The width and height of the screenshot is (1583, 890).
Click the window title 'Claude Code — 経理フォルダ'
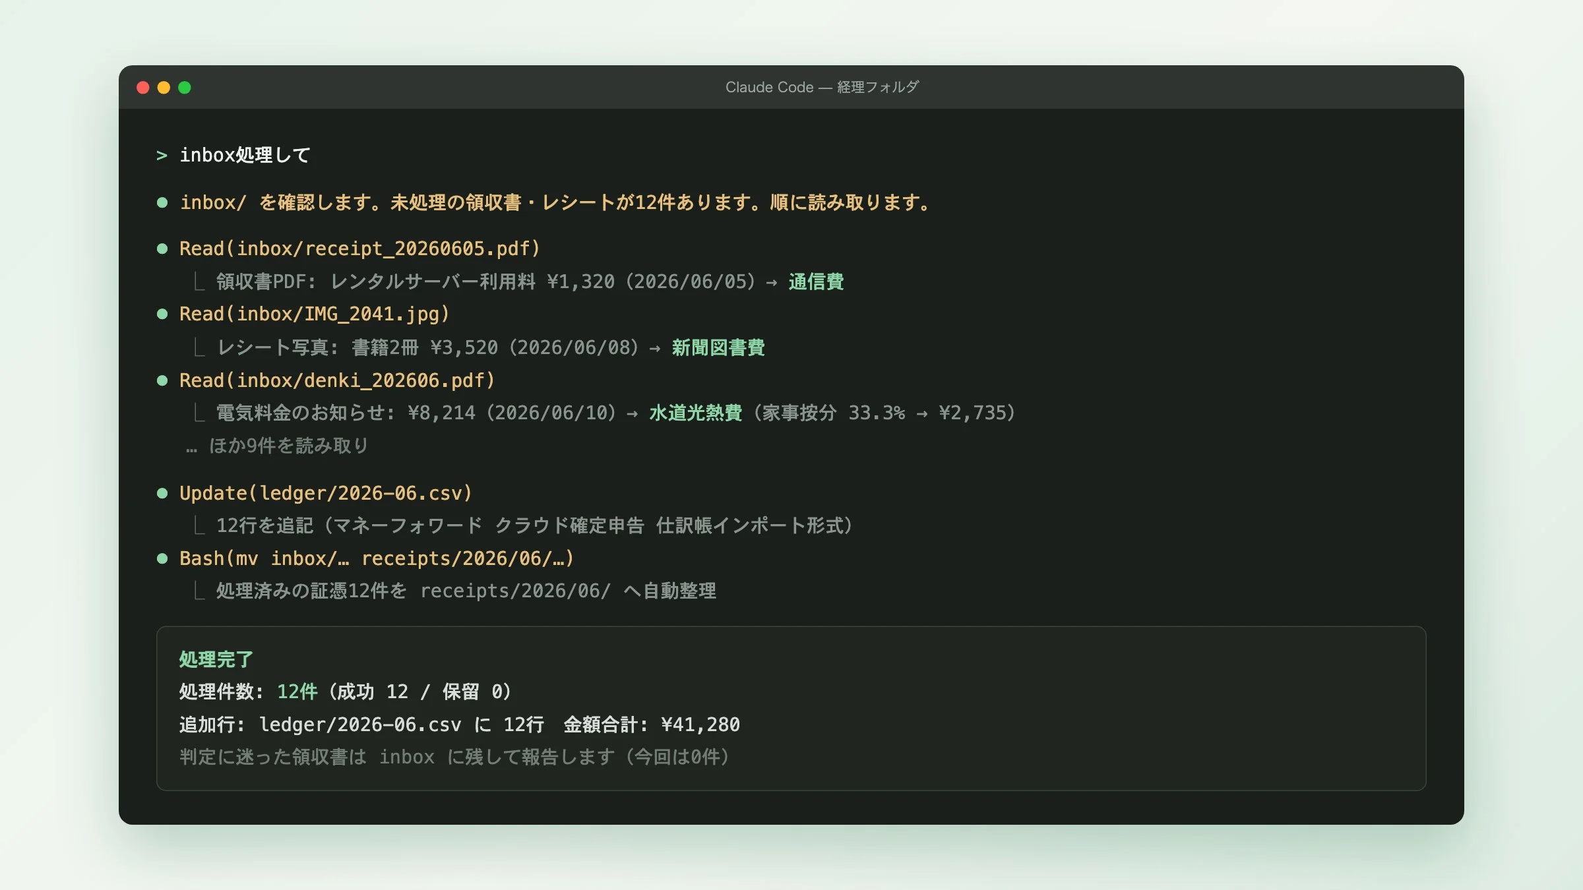click(x=822, y=87)
